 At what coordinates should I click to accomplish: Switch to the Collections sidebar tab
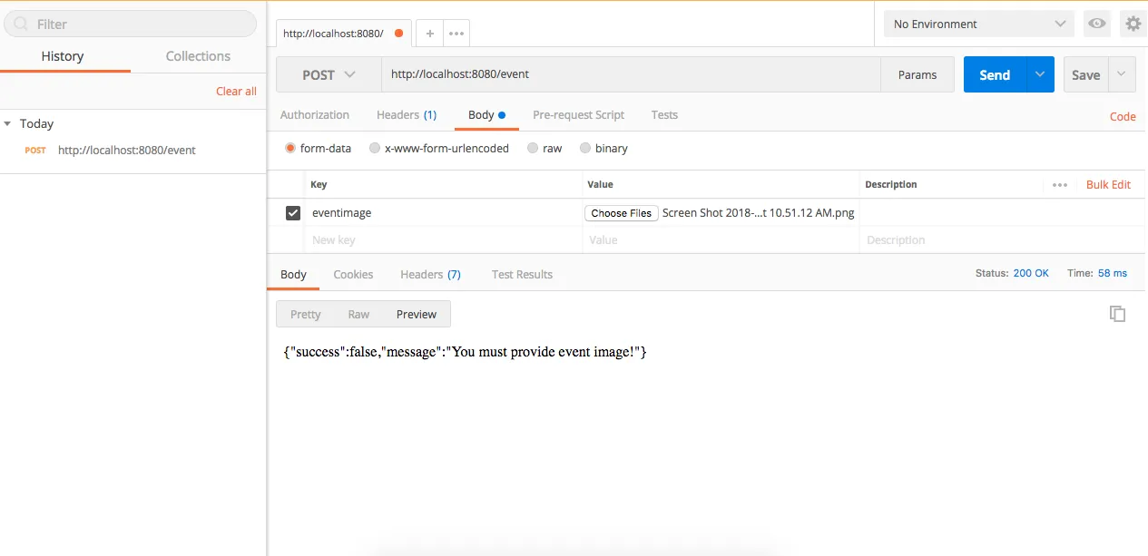tap(198, 56)
